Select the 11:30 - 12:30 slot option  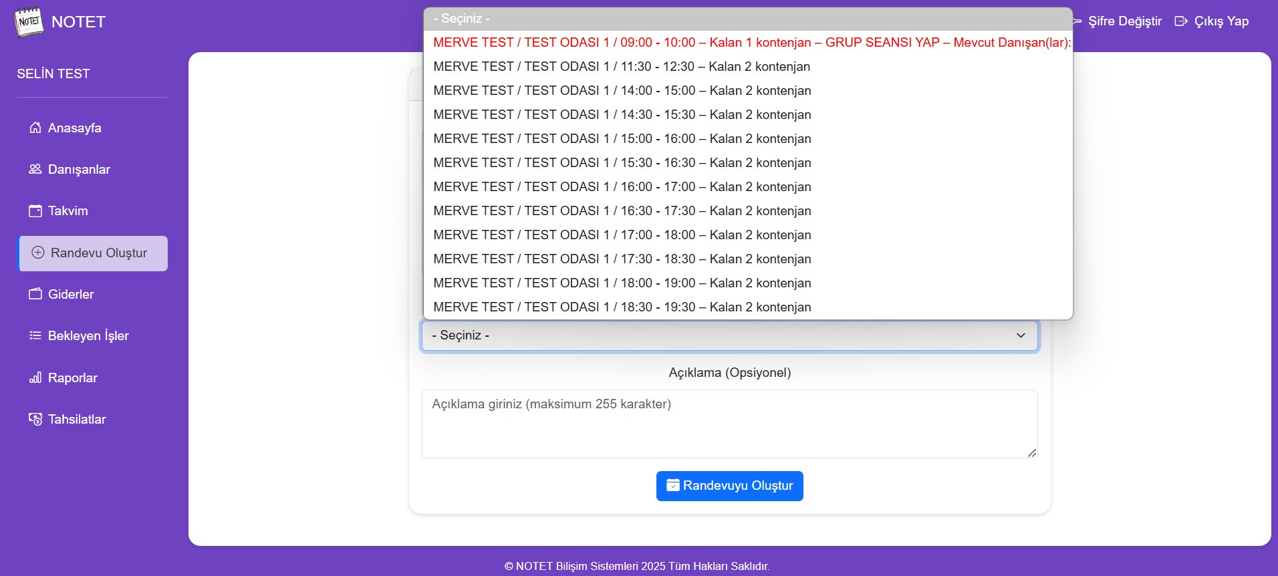[x=748, y=67]
